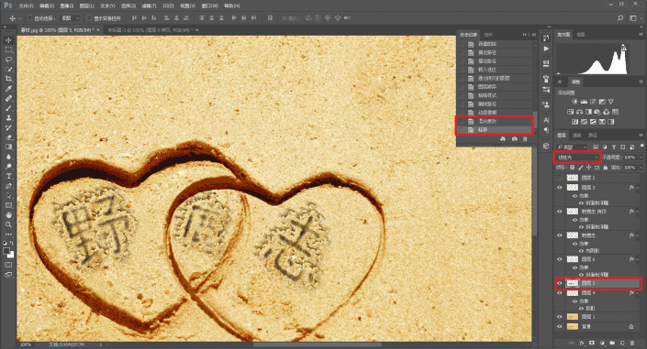Collapse effects arrow on 图层 3
647x349 pixels.
[x=638, y=188]
